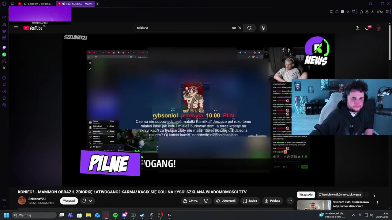Screen dimensions: 392x220
Task: Open the Easy Setup sliders icon
Action: (387, 12)
